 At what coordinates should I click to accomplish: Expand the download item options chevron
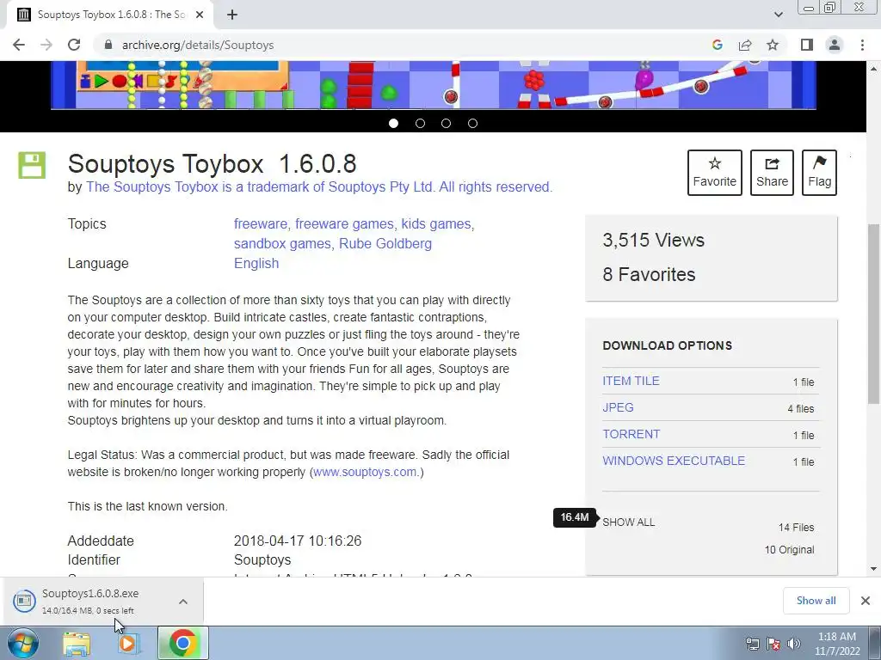(183, 601)
